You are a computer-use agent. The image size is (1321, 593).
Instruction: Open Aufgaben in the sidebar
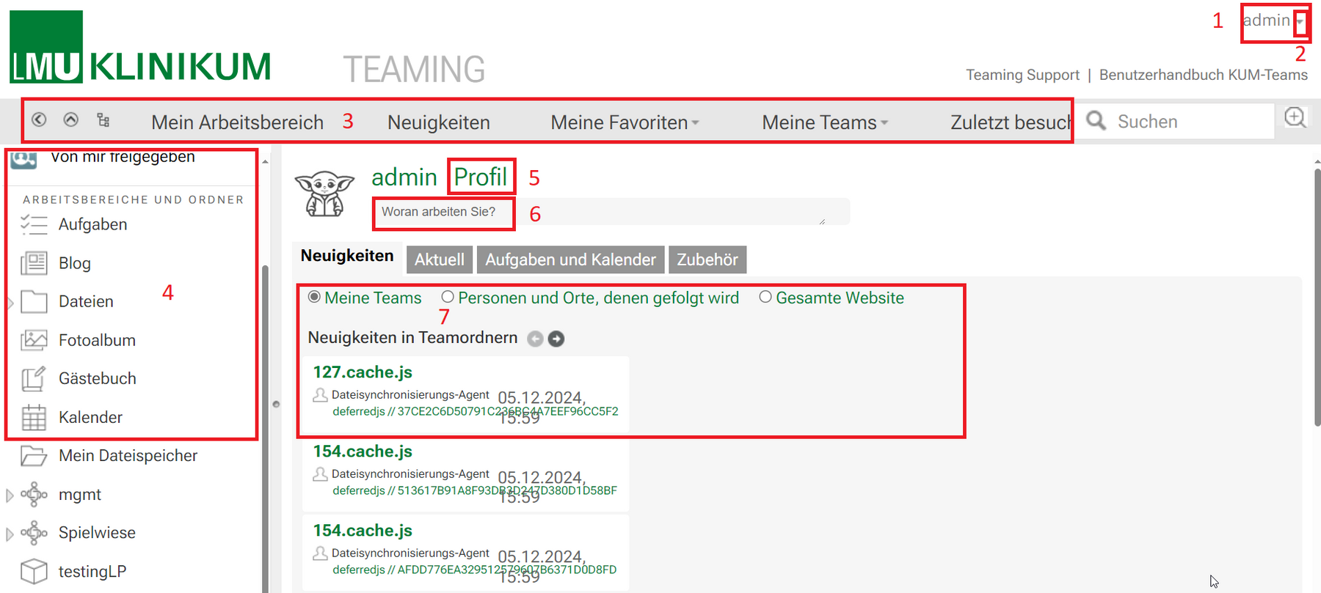click(93, 224)
